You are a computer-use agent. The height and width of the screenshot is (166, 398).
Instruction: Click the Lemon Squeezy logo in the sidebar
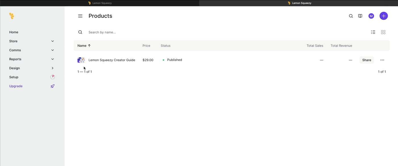coord(12,16)
